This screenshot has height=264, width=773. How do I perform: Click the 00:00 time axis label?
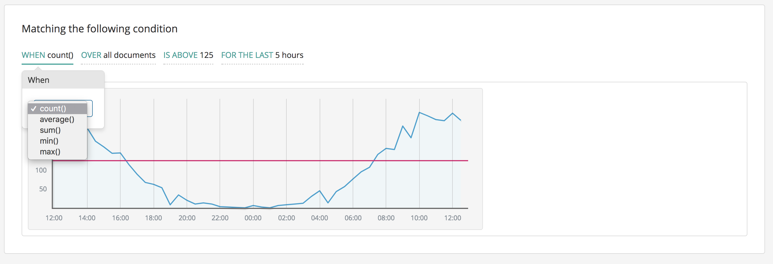coord(253,218)
